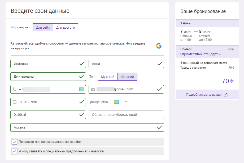Click the phone handset icon
This screenshot has width=244, height=163.
pyautogui.click(x=15, y=89)
